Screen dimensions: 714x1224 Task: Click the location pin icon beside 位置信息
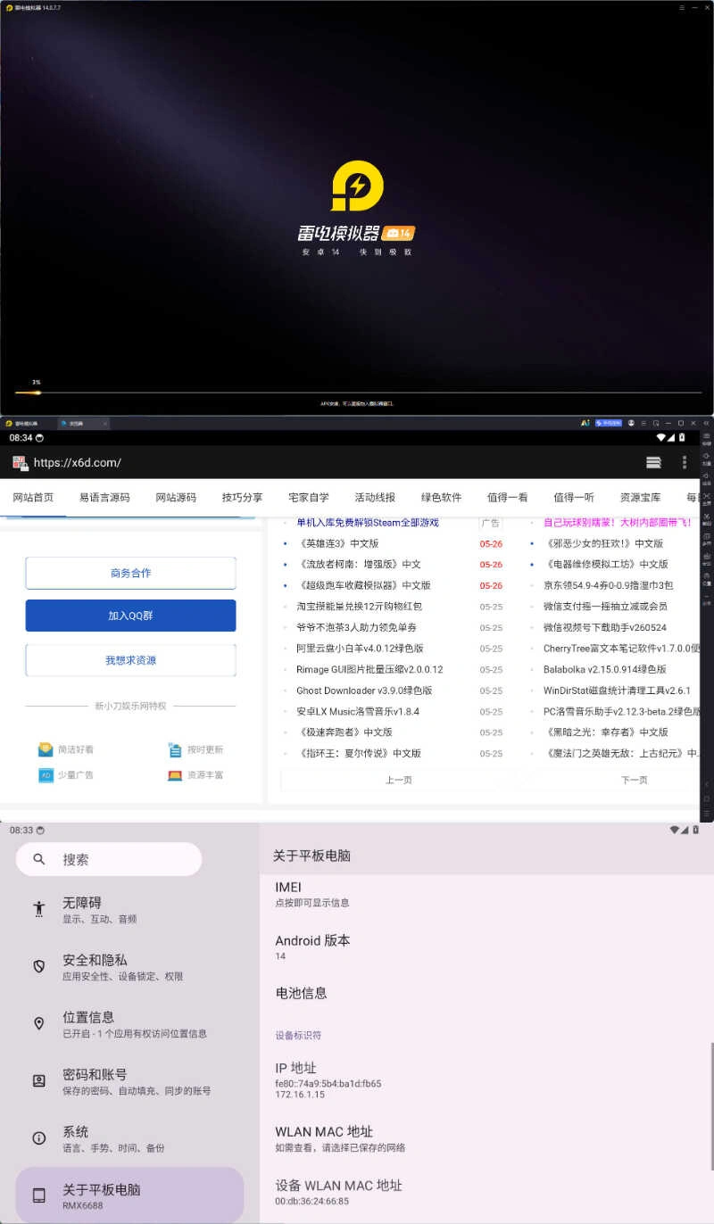coord(38,1023)
